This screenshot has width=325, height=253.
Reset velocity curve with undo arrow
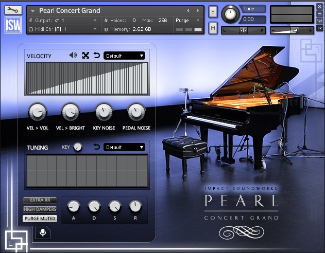[96, 56]
